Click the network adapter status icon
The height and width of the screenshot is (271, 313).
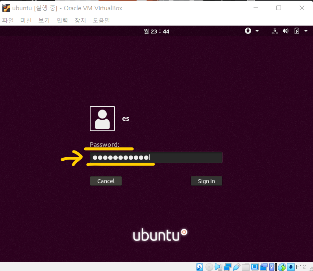228,267
